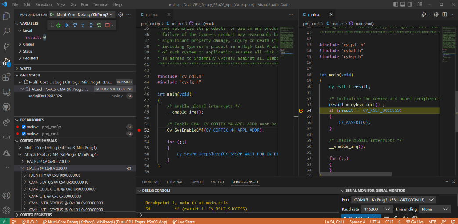The image size is (458, 224).
Task: Open the File menu
Action: point(15,4)
